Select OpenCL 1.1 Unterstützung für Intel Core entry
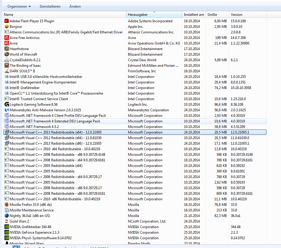The width and height of the screenshot is (281, 248). pyautogui.click(x=135, y=93)
